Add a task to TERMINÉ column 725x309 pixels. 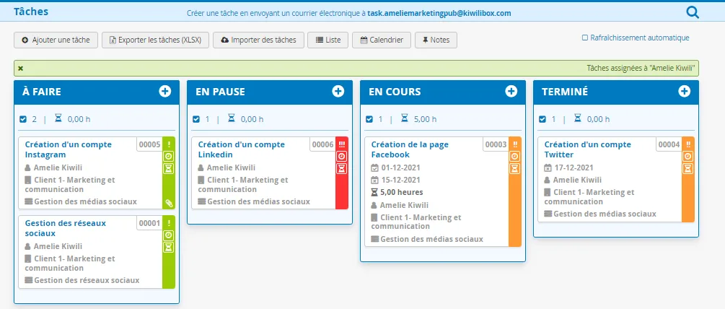coord(685,92)
